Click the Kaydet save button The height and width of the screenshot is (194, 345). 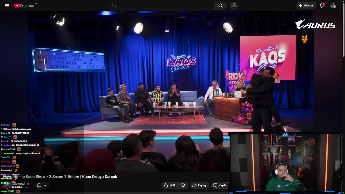[x=220, y=185]
